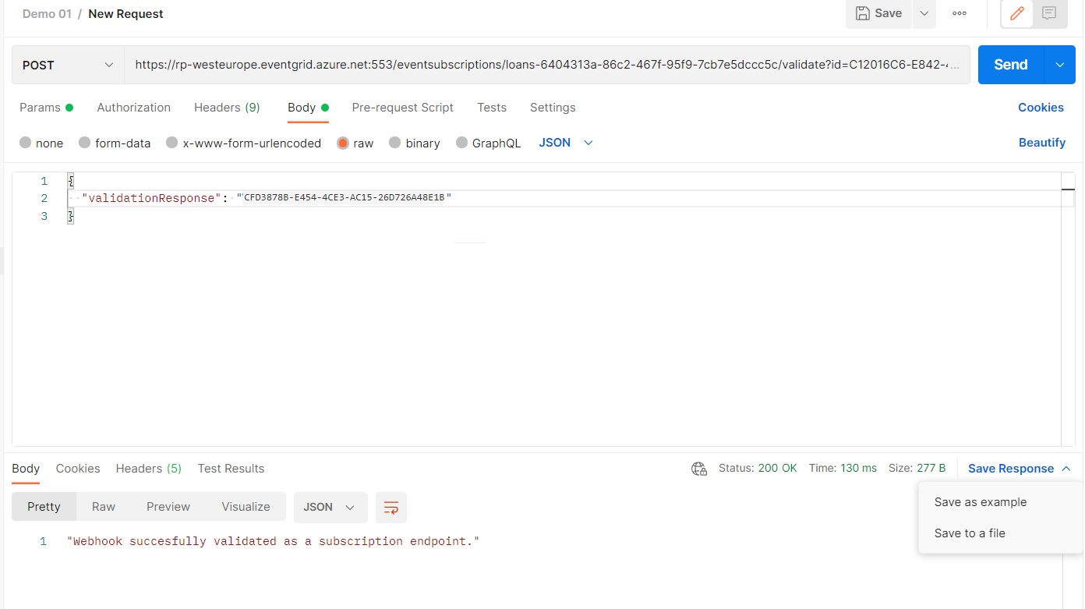The image size is (1085, 609).
Task: Switch response view to Pretty
Action: click(x=44, y=507)
